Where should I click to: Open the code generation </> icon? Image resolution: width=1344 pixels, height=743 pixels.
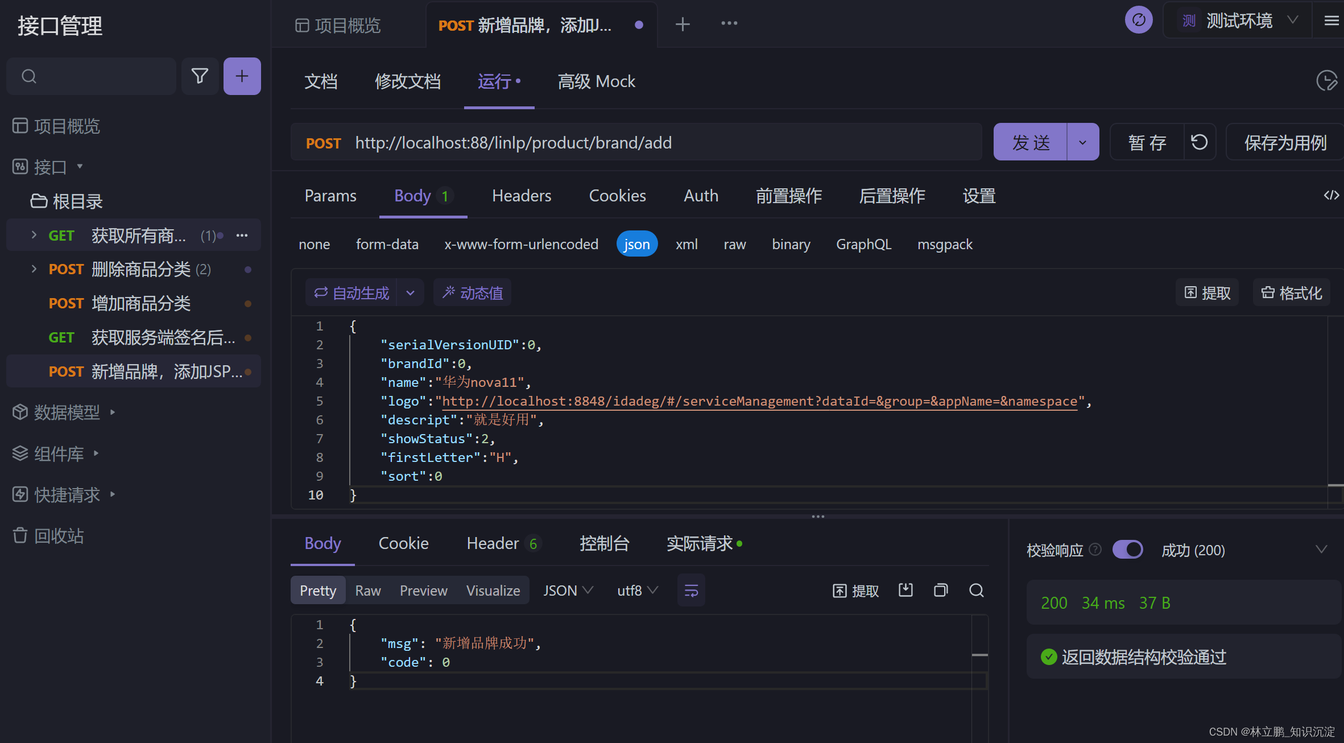1331,195
